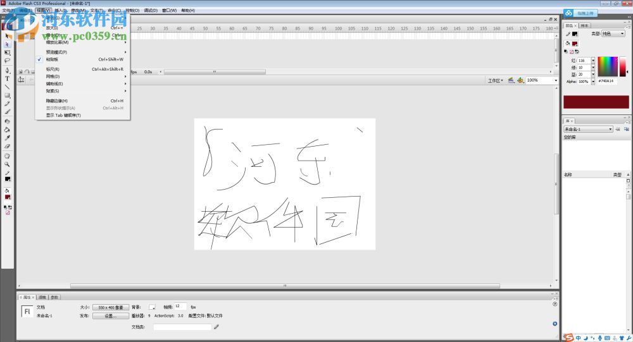Select the Brush tool
Image resolution: width=633 pixels, height=342 pixels.
pos(7,112)
